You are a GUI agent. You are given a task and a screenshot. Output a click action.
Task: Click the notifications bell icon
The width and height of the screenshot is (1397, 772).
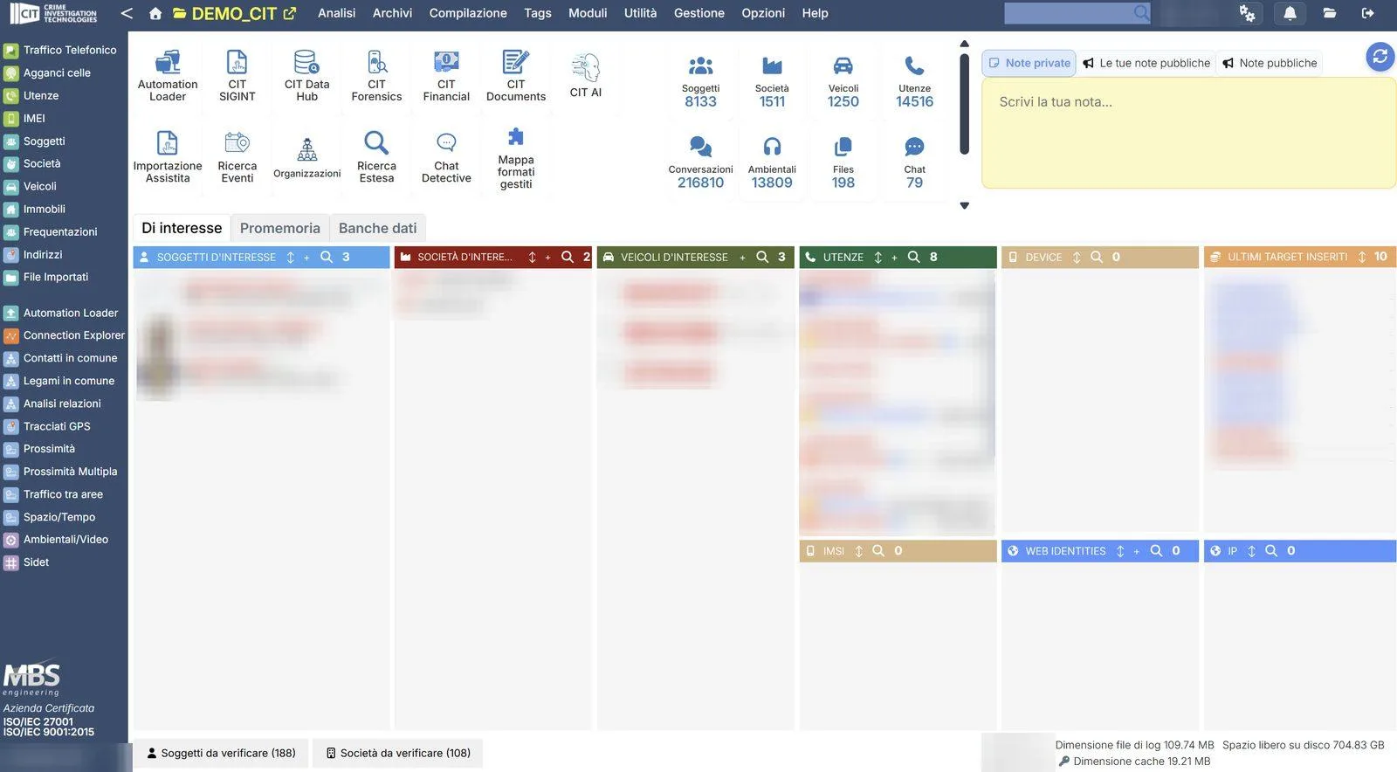coord(1290,13)
